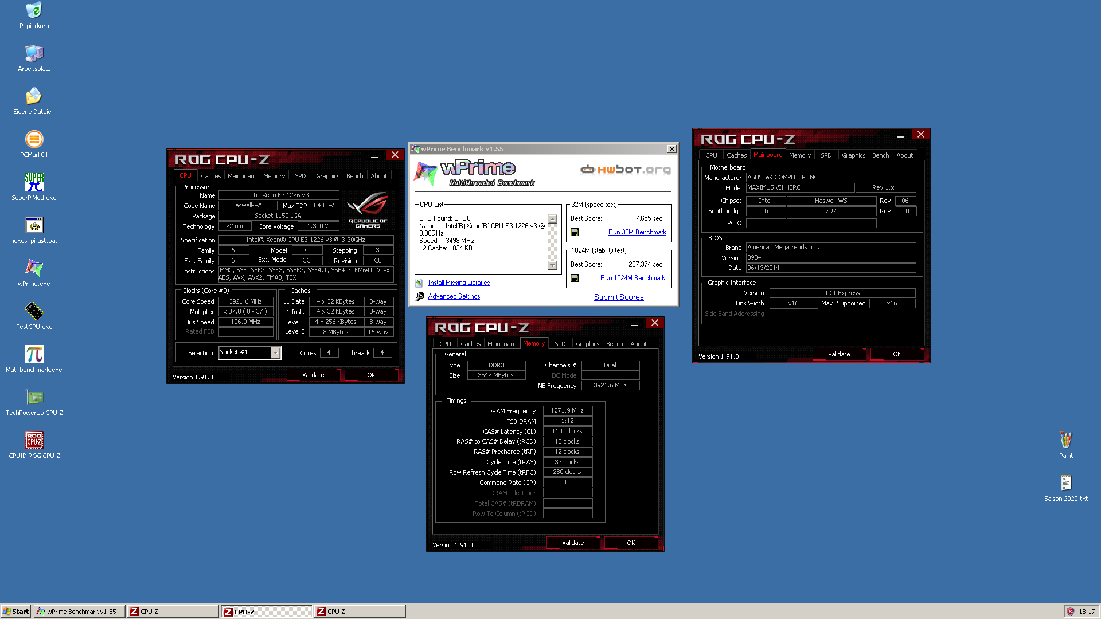Select the Saison 2020.txt file icon
The image size is (1101, 619).
(x=1065, y=483)
